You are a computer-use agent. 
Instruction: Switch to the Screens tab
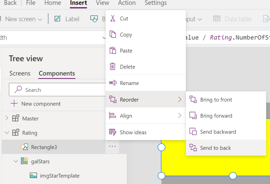(20, 73)
